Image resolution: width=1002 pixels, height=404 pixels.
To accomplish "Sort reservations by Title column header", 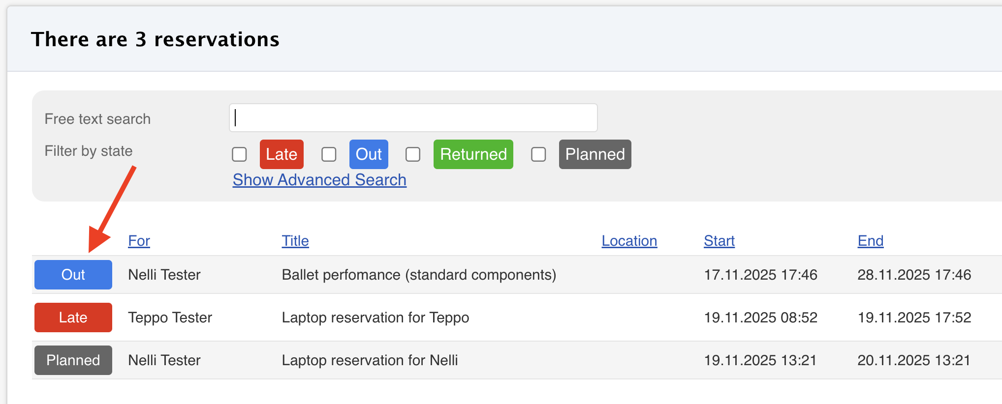I will click(x=295, y=241).
